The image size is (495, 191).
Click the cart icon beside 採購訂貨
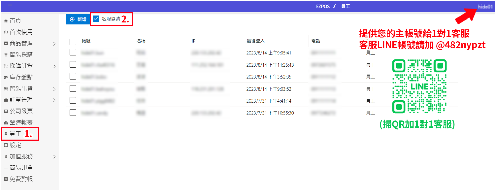click(6, 66)
